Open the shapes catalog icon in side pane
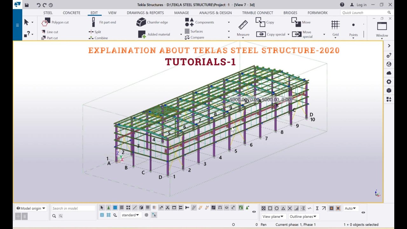This screenshot has width=407, height=229. pyautogui.click(x=389, y=99)
